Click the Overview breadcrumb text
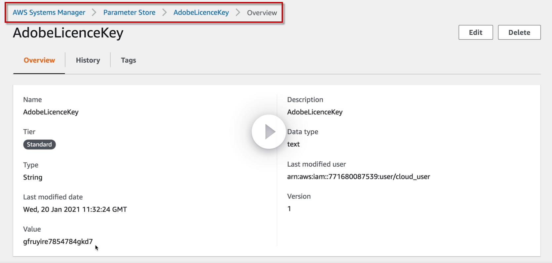The image size is (552, 263). click(x=262, y=13)
